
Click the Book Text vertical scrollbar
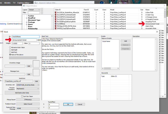point(97,69)
